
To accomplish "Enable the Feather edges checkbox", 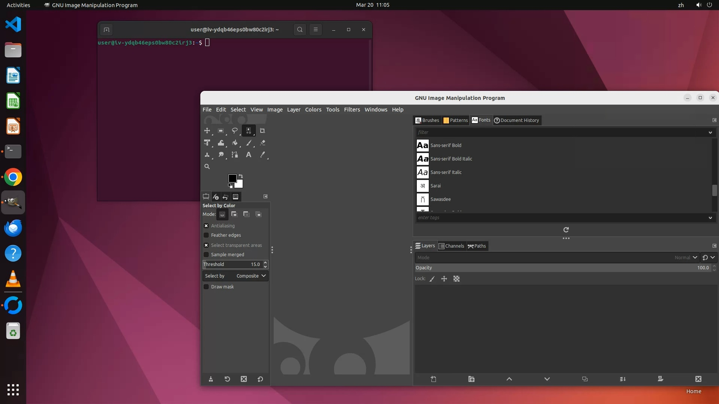I will 206,235.
